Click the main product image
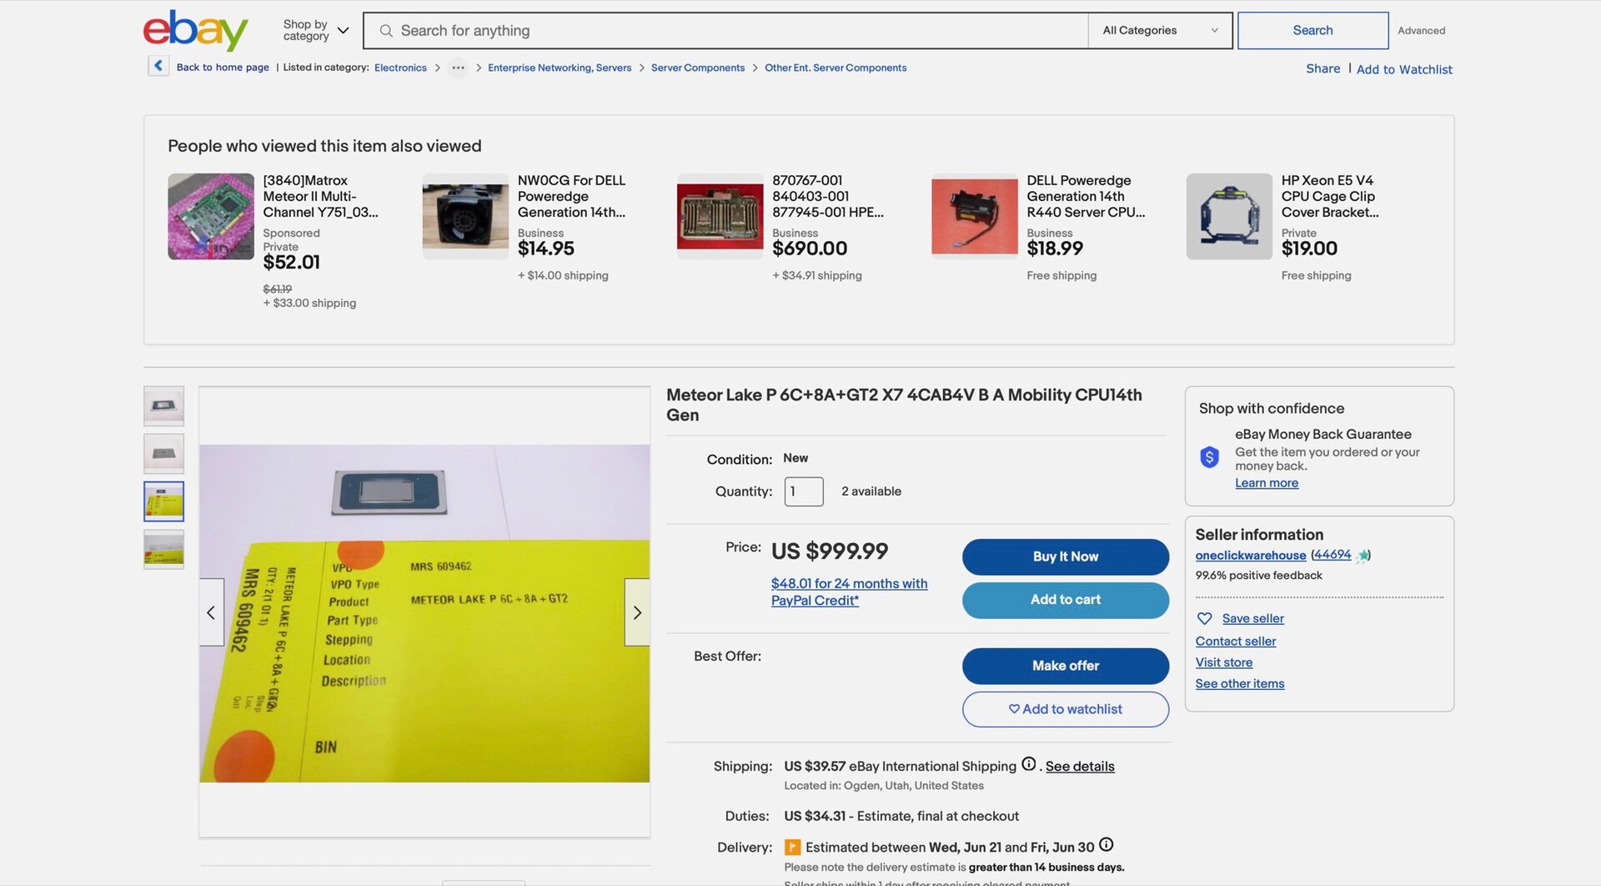 (x=424, y=613)
